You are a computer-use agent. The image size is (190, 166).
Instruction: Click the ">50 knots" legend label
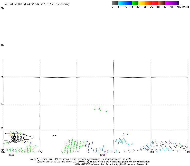pos(183,7)
